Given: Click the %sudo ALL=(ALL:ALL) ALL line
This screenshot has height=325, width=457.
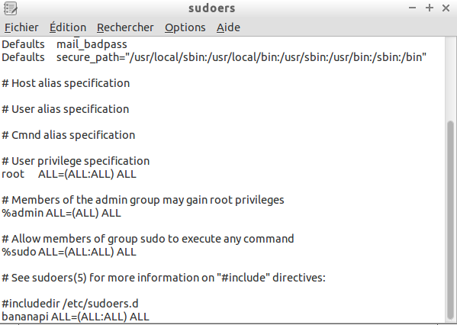Looking at the screenshot, I should [69, 252].
